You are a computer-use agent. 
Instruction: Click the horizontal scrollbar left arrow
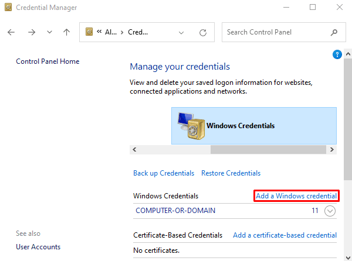click(134, 150)
